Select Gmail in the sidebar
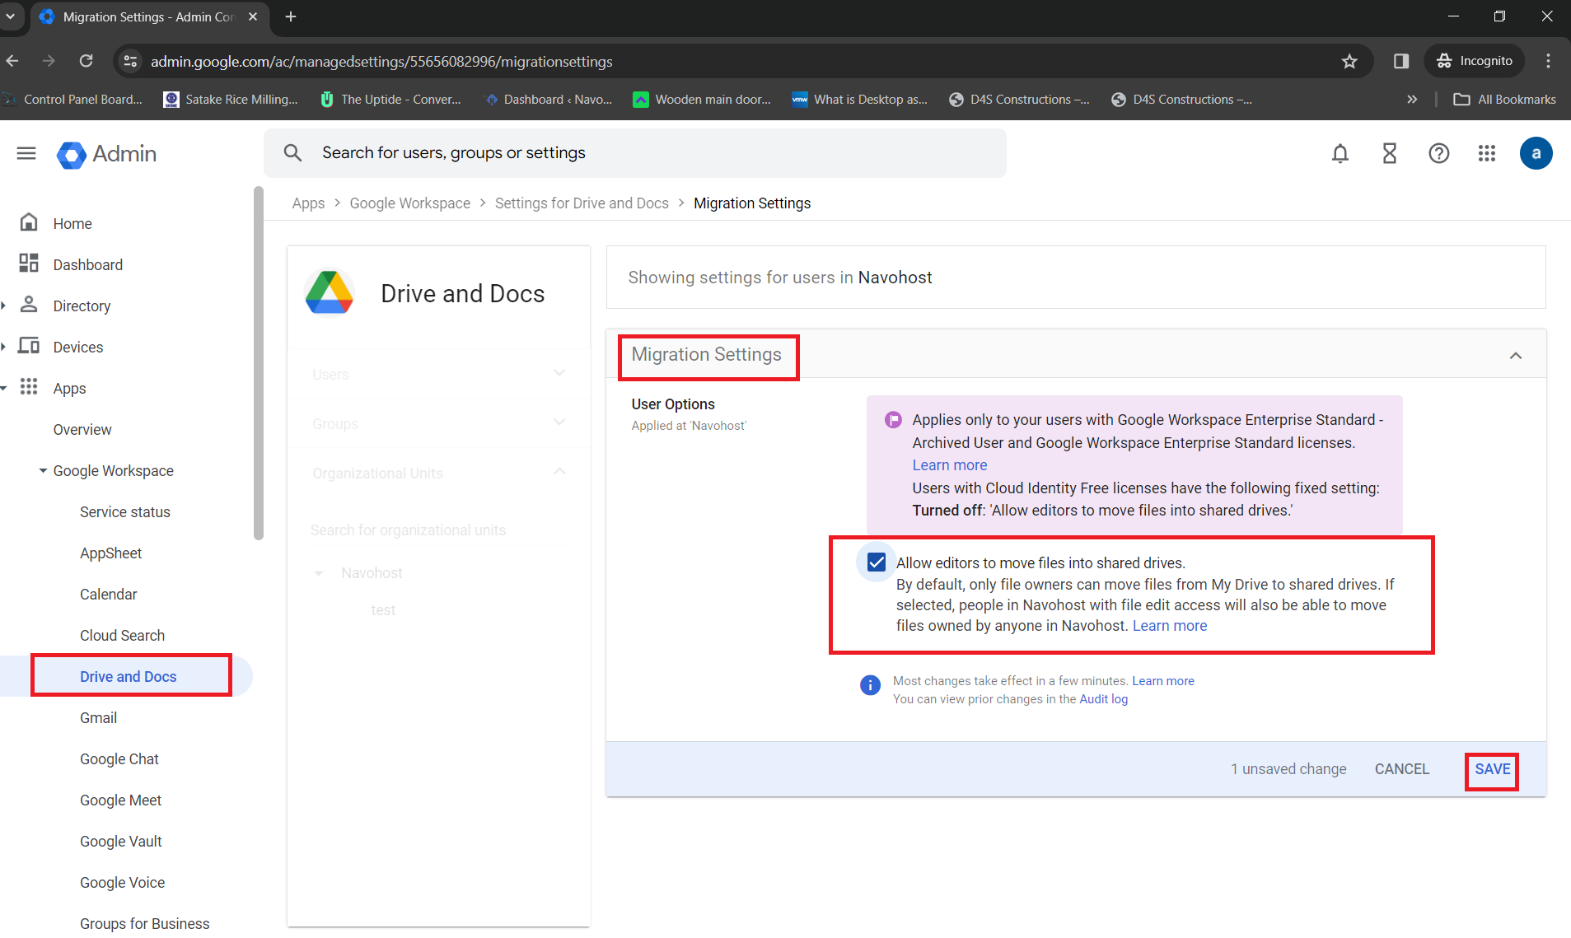The height and width of the screenshot is (938, 1571). point(98,717)
